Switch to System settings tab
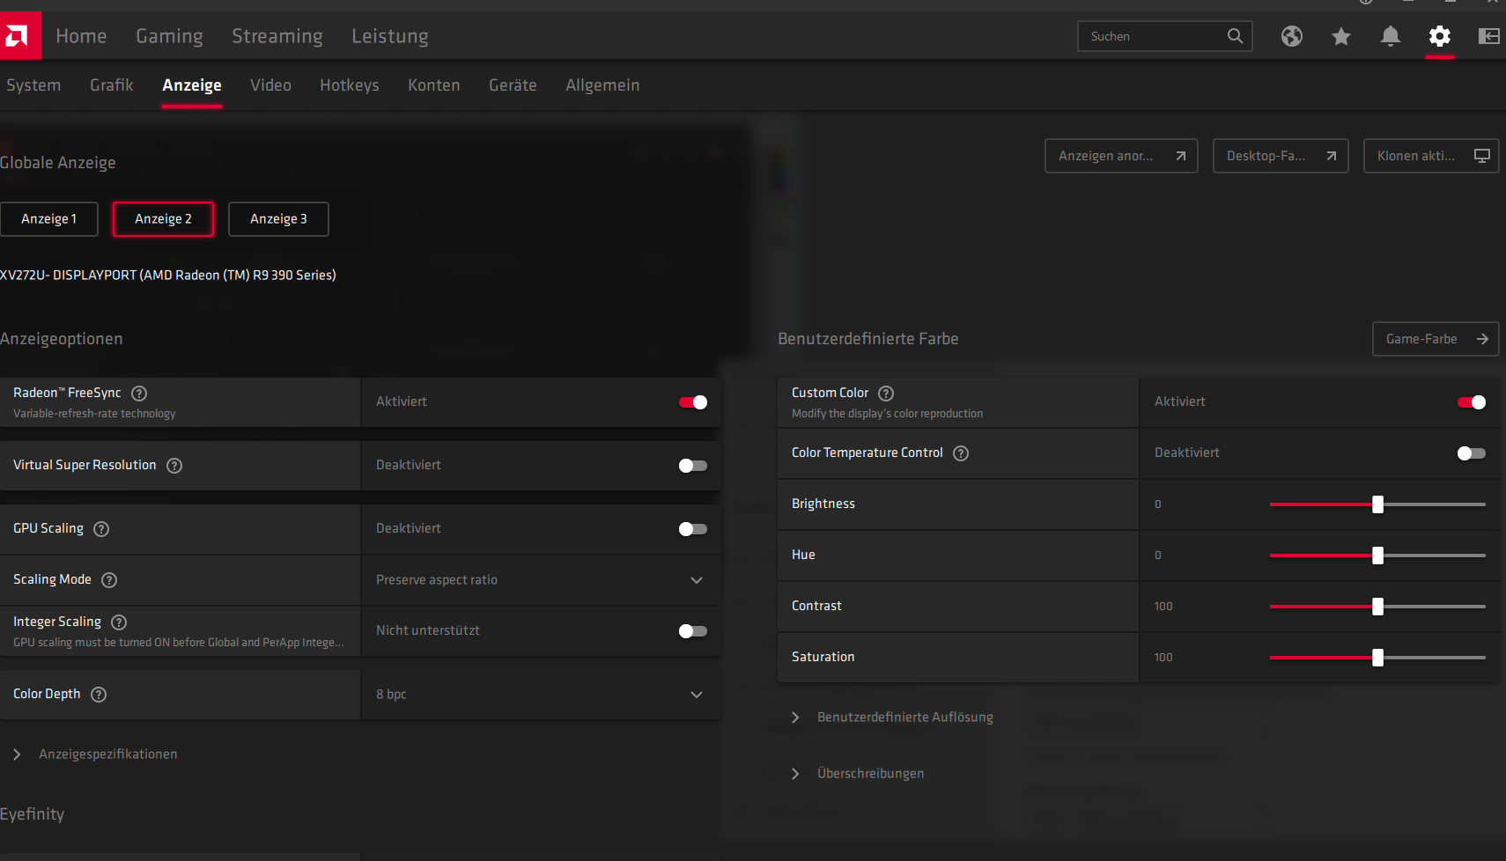The width and height of the screenshot is (1506, 861). pyautogui.click(x=33, y=85)
